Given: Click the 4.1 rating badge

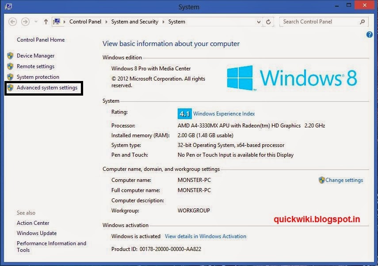Looking at the screenshot, I should 185,114.
